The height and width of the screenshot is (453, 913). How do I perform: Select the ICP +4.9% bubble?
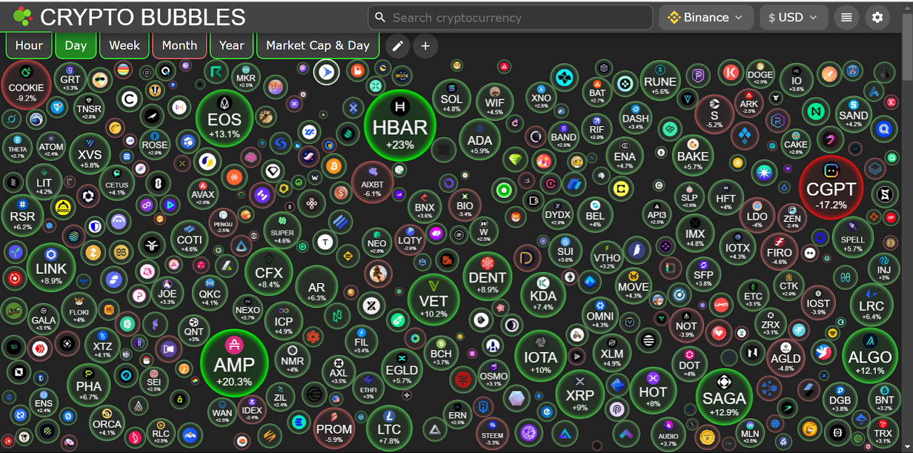[284, 321]
